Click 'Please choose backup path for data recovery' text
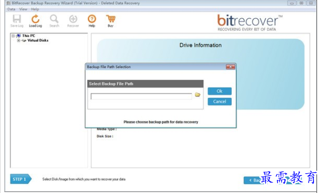This screenshot has width=321, height=193. (x=161, y=122)
